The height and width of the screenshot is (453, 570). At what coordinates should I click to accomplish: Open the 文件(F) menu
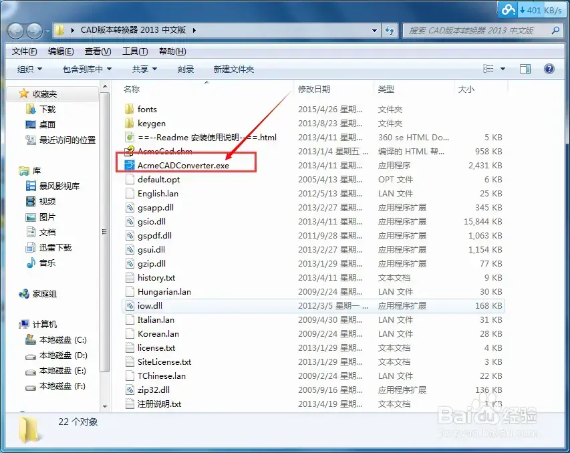pyautogui.click(x=24, y=51)
